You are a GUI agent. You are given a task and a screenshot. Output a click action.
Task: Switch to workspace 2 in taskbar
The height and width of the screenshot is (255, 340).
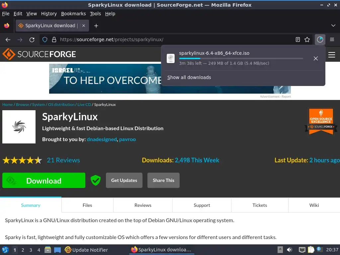click(23, 250)
